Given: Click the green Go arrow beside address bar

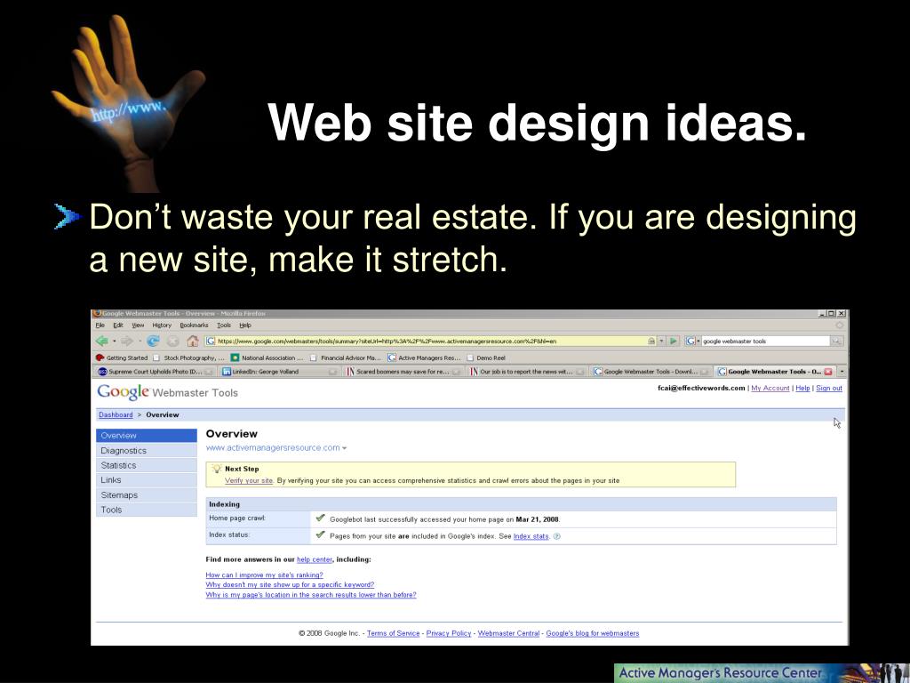Looking at the screenshot, I should point(674,341).
